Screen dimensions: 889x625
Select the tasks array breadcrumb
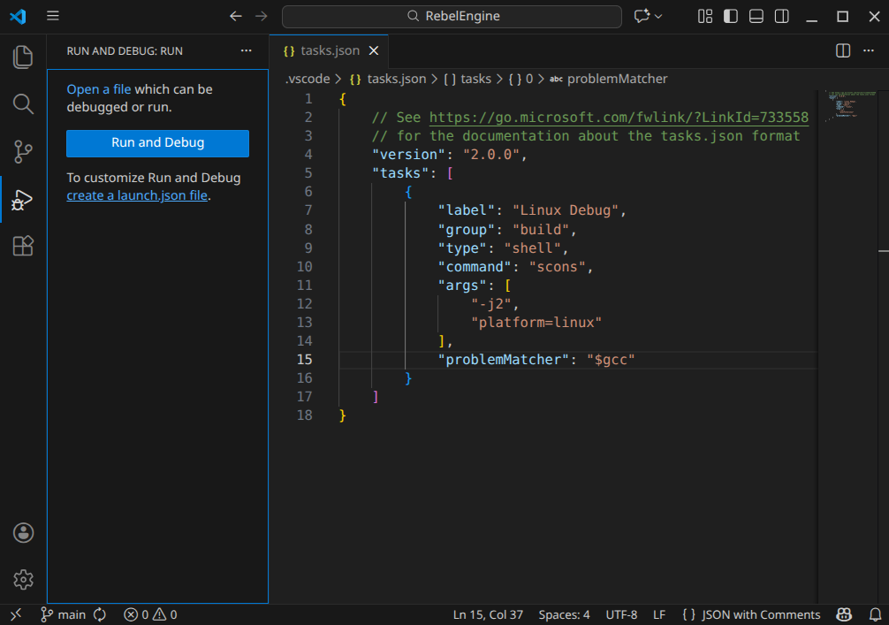point(467,79)
